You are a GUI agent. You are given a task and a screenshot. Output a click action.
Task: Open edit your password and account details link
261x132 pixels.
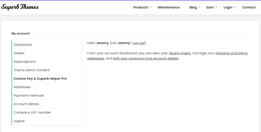(x=146, y=58)
